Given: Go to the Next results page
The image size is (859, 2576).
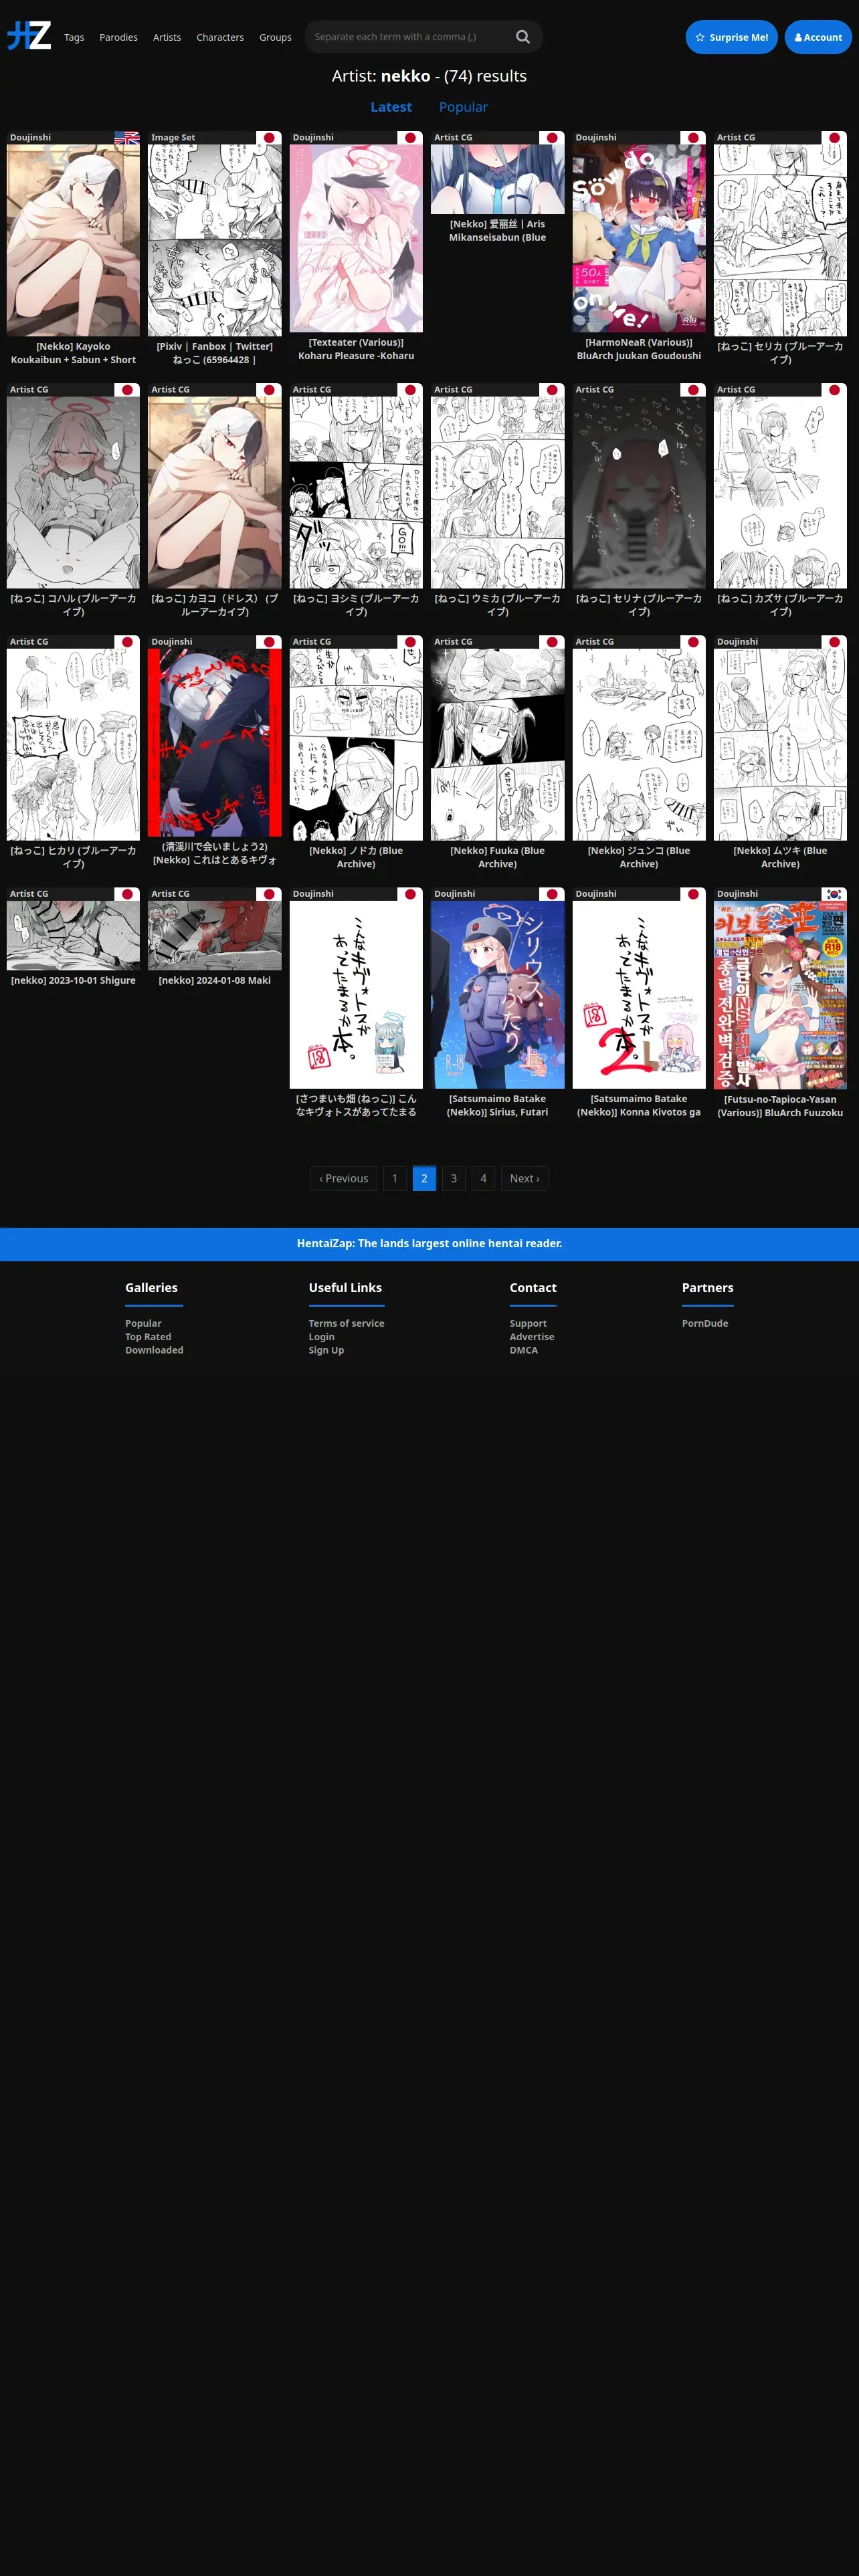Looking at the screenshot, I should point(524,1178).
